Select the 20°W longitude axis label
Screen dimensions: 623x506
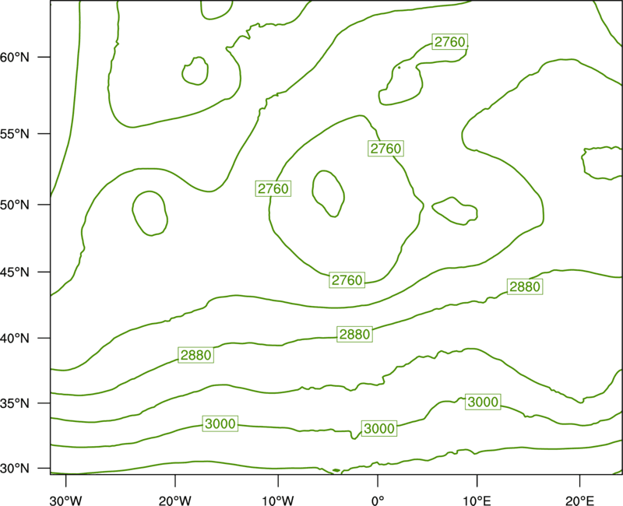(x=175, y=501)
